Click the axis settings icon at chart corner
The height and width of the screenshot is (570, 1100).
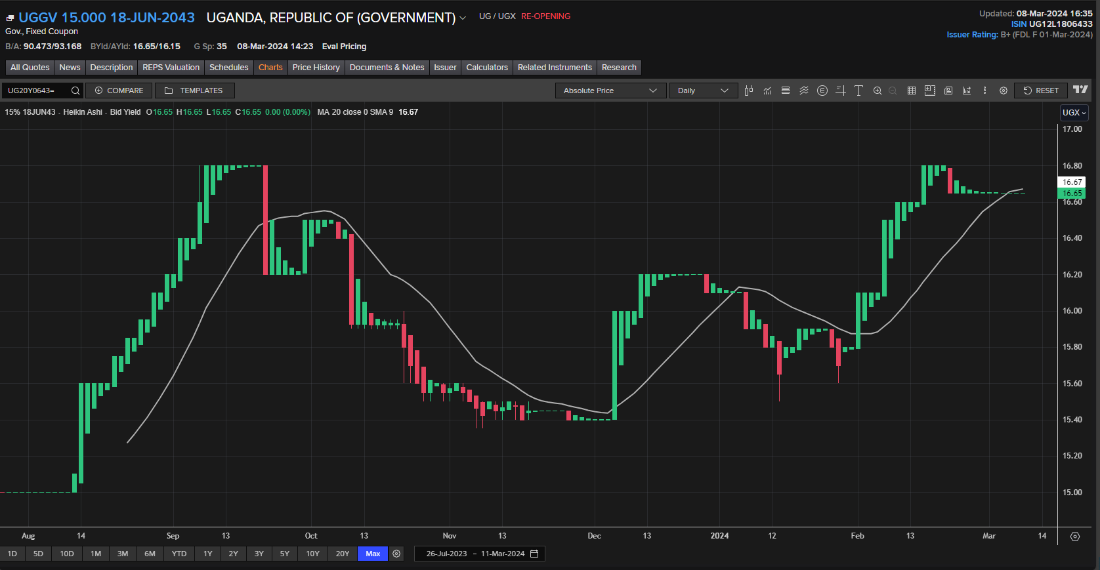click(1075, 537)
